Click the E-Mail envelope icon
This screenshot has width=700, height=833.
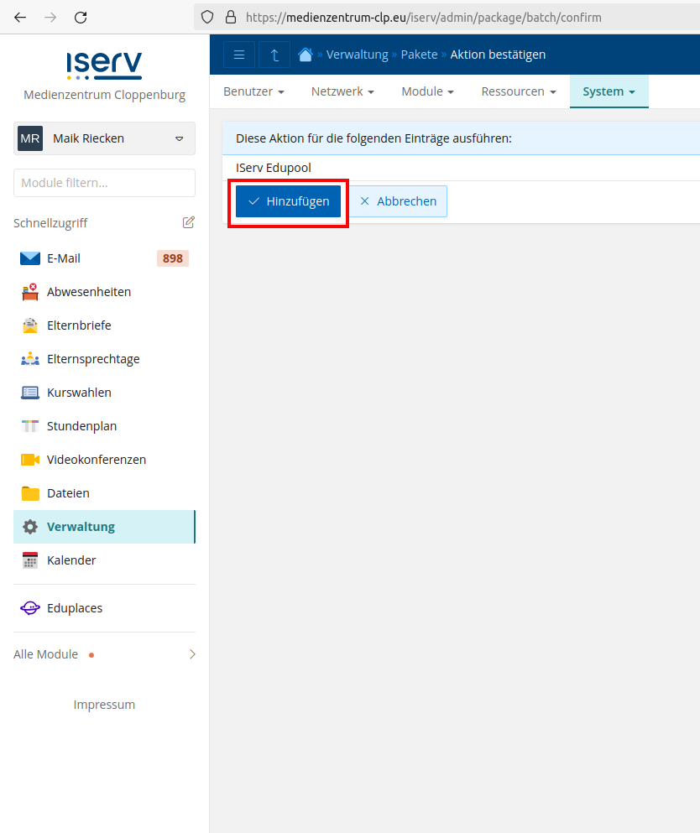click(30, 258)
